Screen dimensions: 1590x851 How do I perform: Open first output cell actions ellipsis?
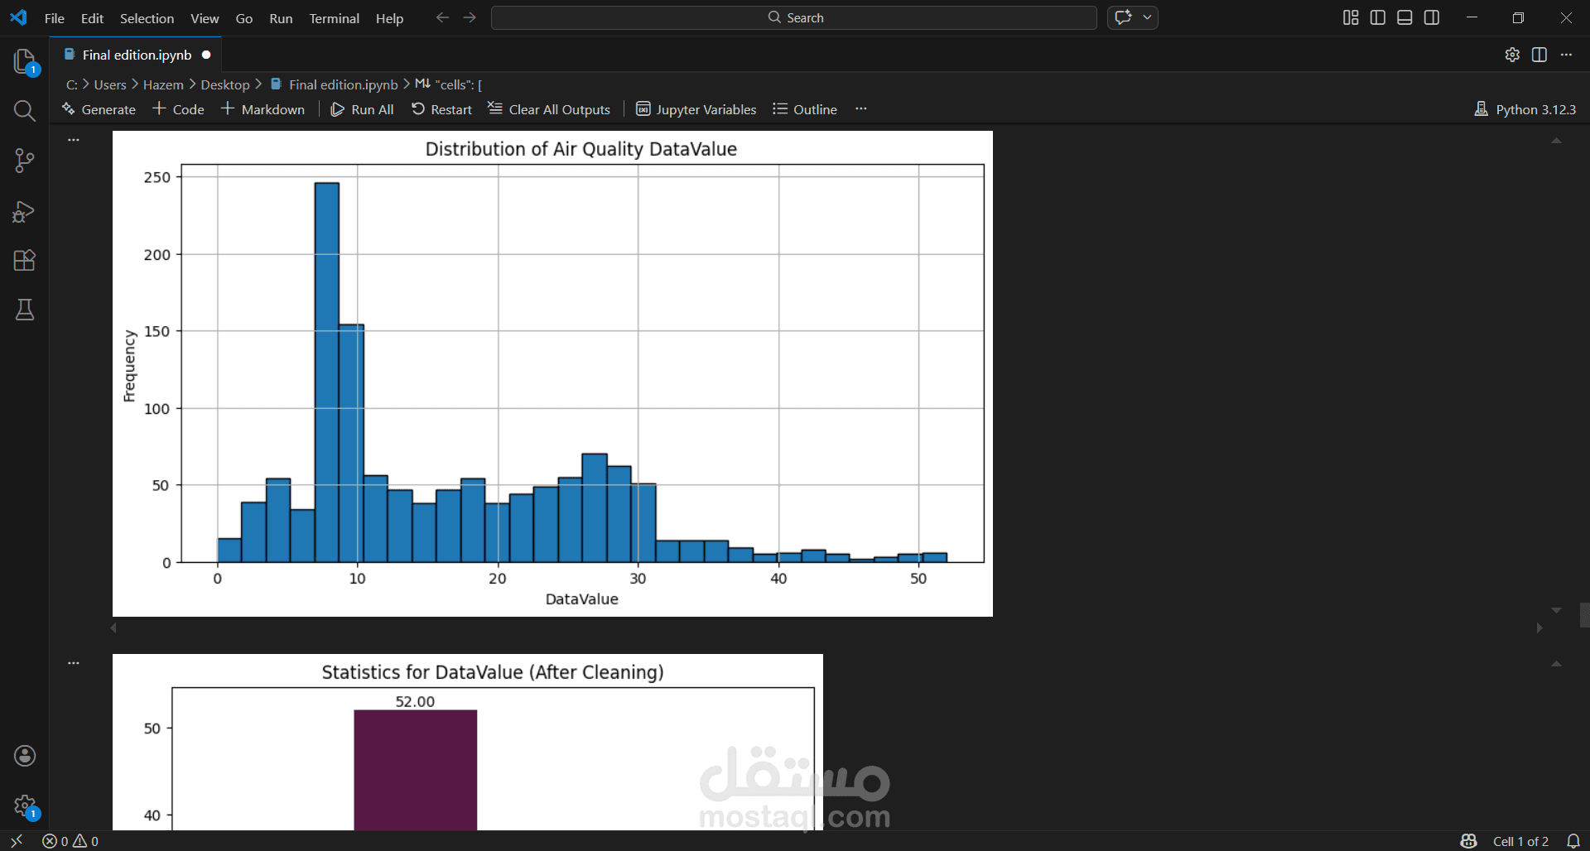click(x=74, y=140)
